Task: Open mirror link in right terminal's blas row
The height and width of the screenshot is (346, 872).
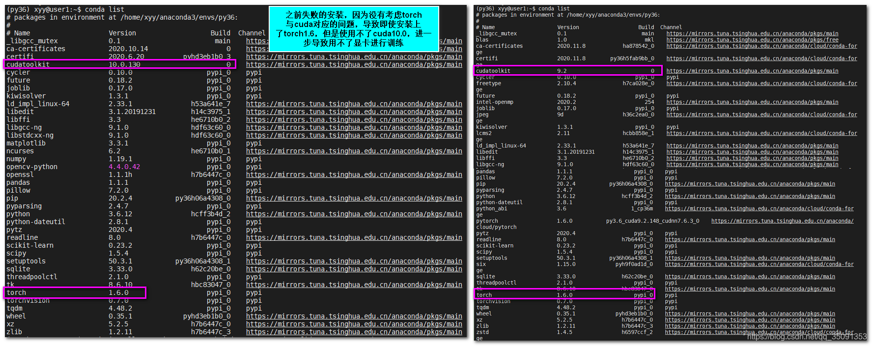Action: coord(753,40)
